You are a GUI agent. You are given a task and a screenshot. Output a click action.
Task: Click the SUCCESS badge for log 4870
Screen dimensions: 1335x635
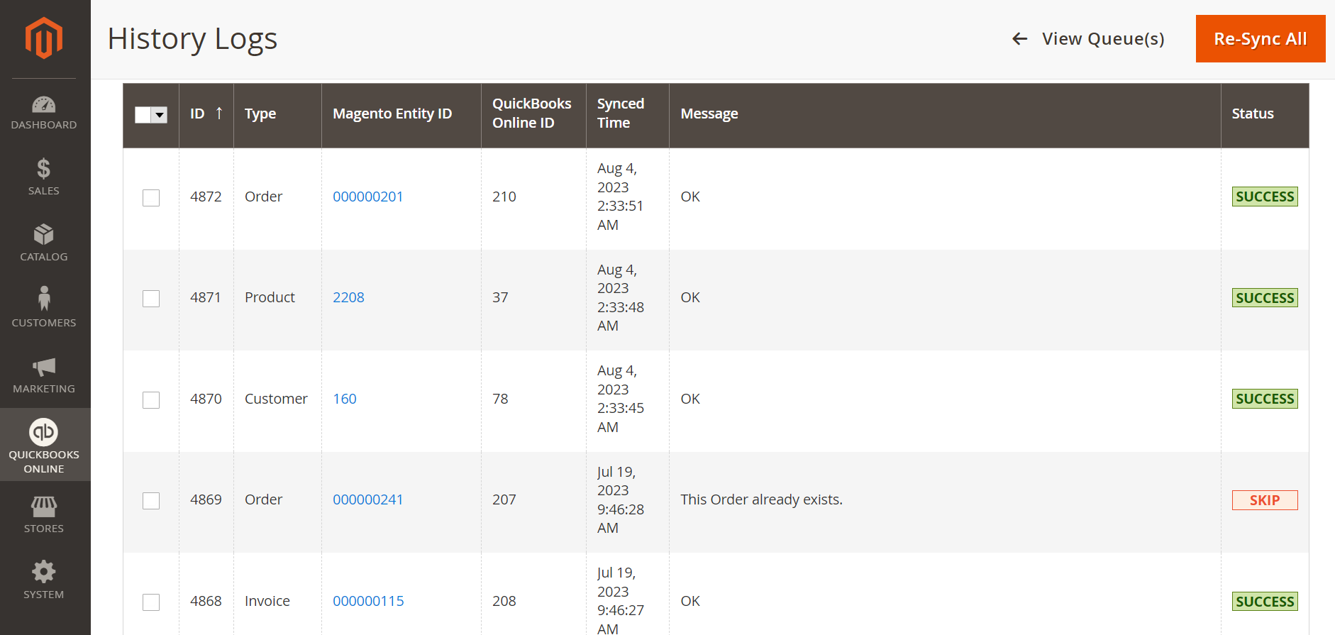(1265, 399)
